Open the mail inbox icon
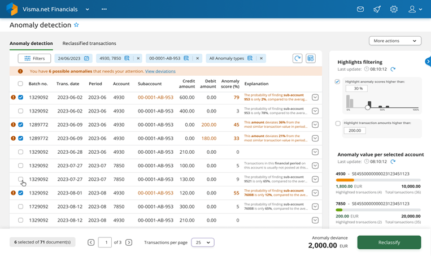The height and width of the screenshot is (256, 431). (x=360, y=9)
